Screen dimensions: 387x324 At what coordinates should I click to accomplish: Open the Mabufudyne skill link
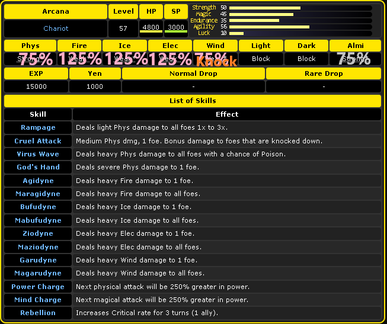[38, 220]
